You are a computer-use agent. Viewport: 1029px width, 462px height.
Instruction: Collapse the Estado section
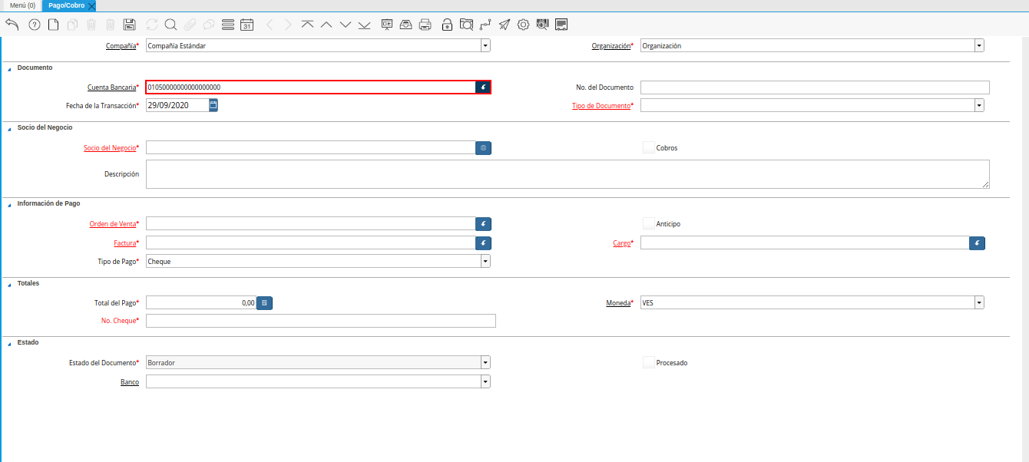[9, 343]
